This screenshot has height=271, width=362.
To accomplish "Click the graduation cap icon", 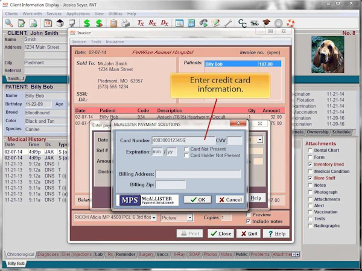I will (266, 23).
